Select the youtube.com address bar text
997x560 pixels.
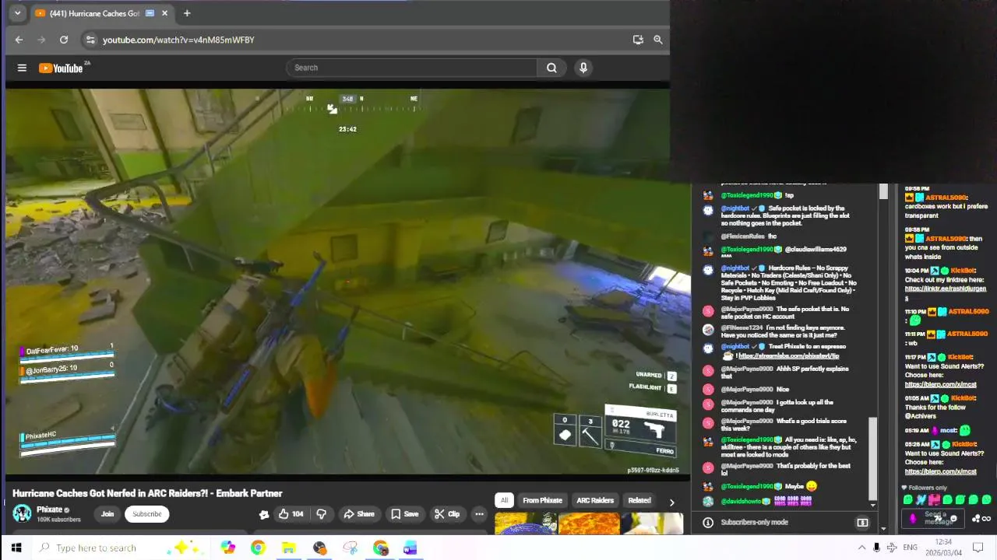[178, 40]
